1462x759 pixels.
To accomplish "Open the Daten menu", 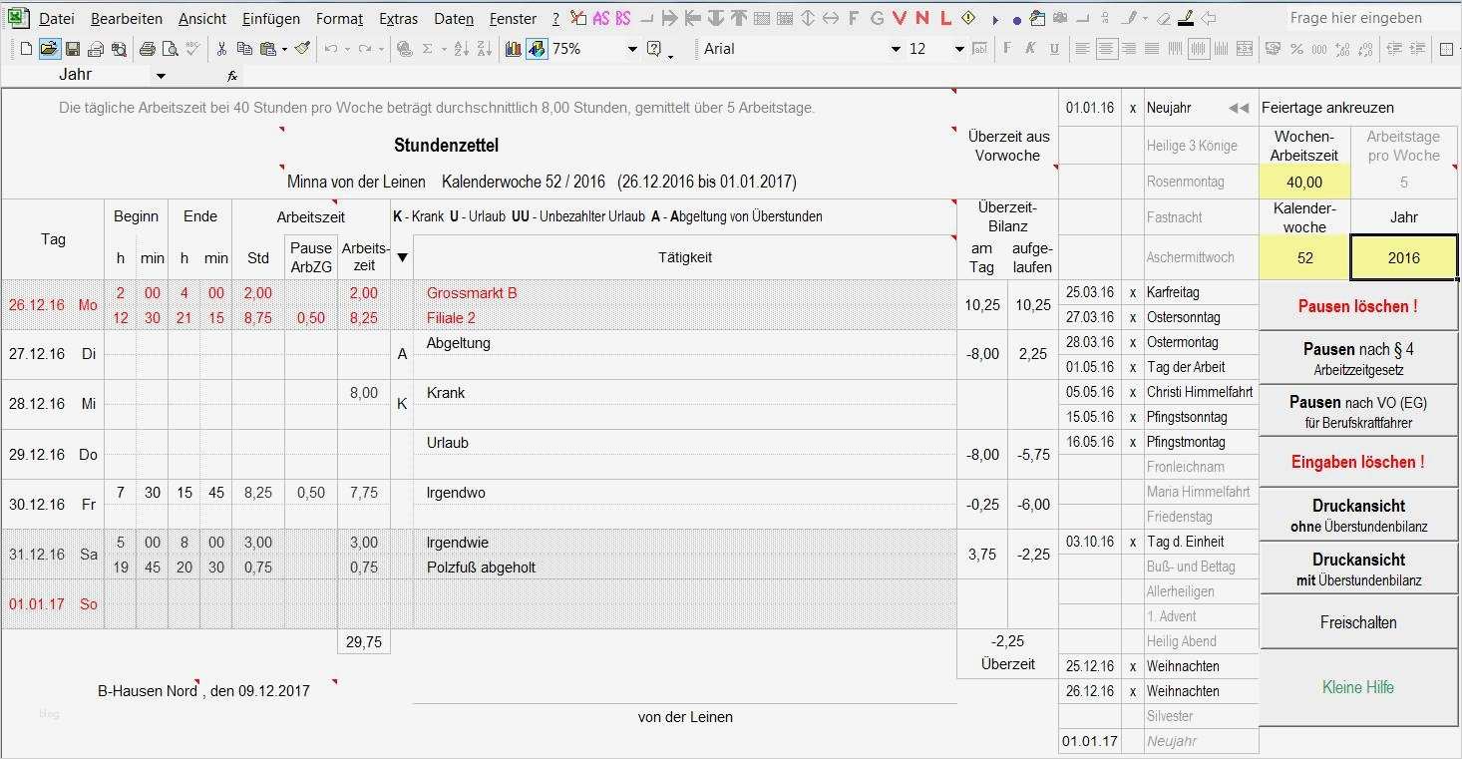I will pos(453,18).
